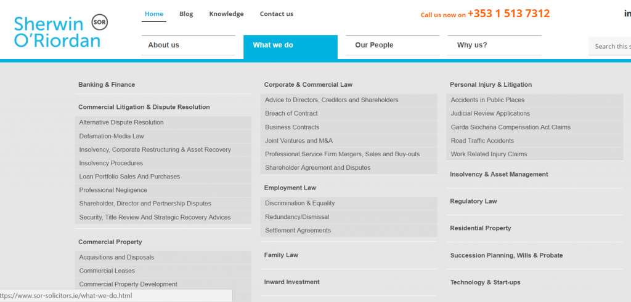Open the Blog page

coord(186,14)
